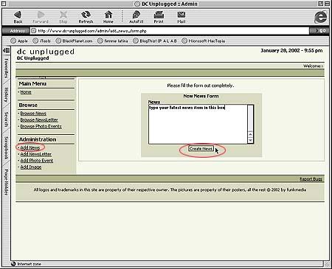
Task: Open the Home page toolbar icon
Action: pos(108,17)
